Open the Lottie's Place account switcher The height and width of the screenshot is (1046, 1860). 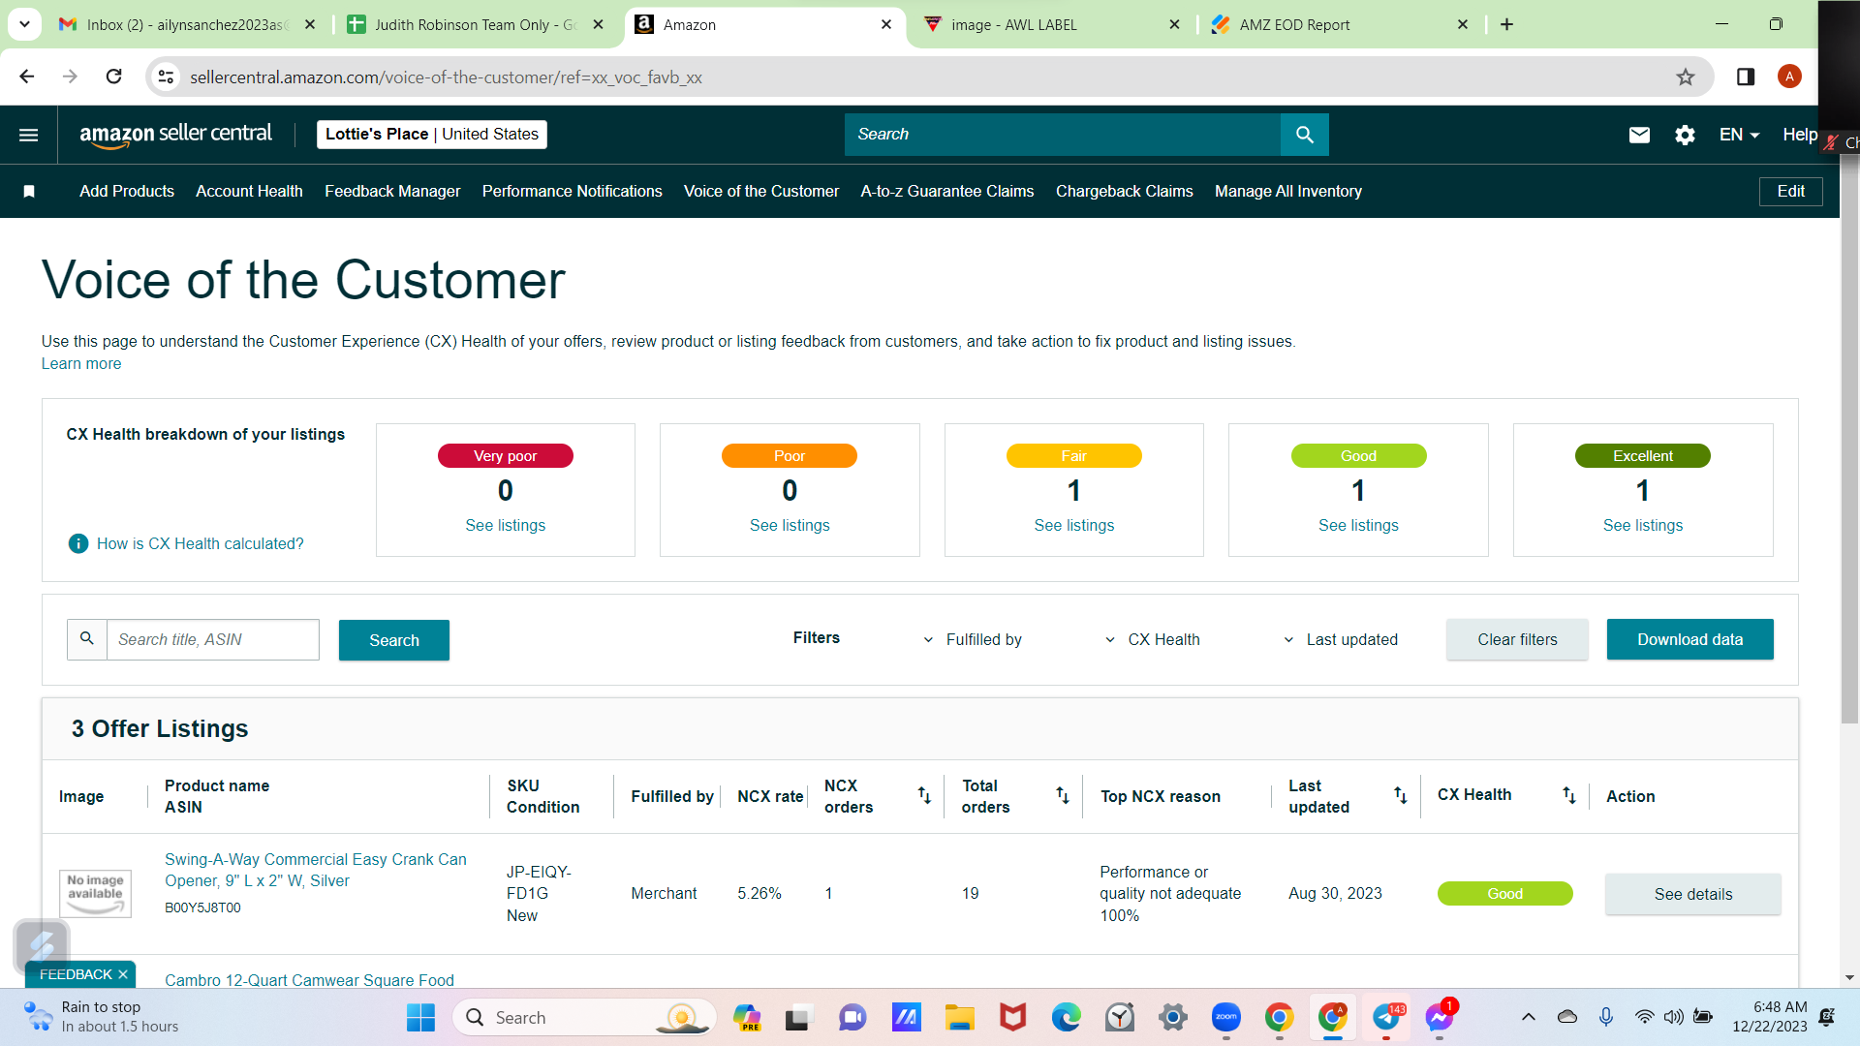(x=432, y=135)
